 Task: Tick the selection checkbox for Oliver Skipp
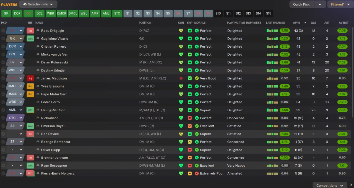coord(3,150)
